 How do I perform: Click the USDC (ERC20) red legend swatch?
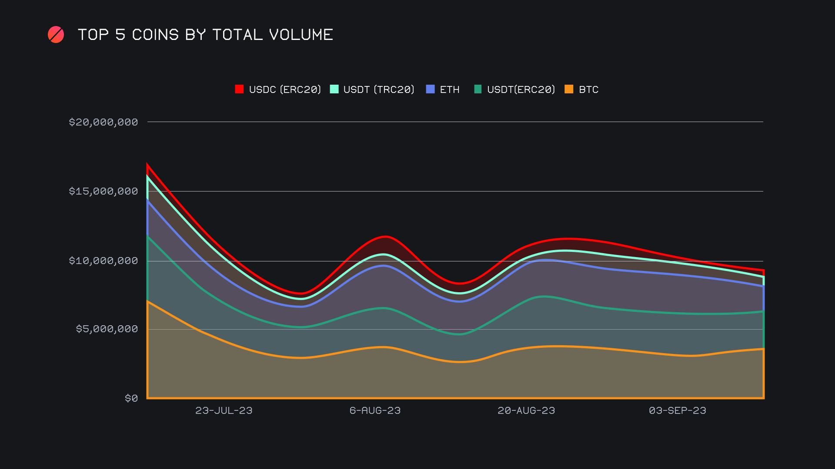(x=239, y=89)
